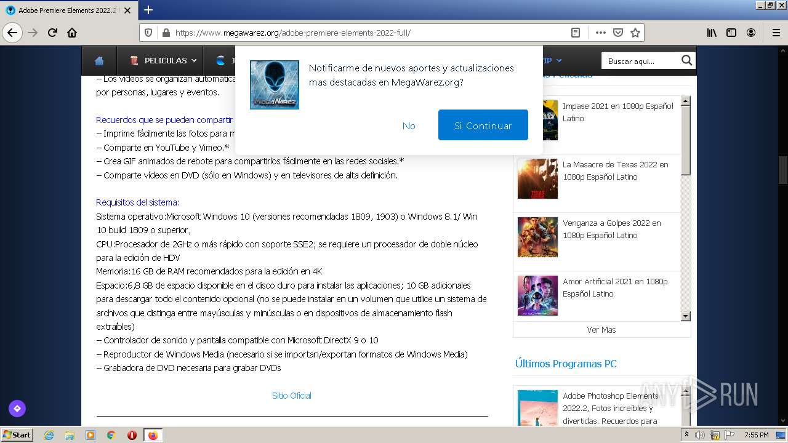Viewport: 788px width, 443px height.
Task: Open Impase 2021 en 1080p link
Action: pyautogui.click(x=618, y=112)
